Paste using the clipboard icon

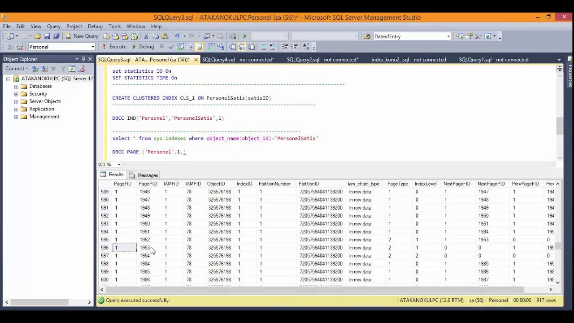pos(165,36)
